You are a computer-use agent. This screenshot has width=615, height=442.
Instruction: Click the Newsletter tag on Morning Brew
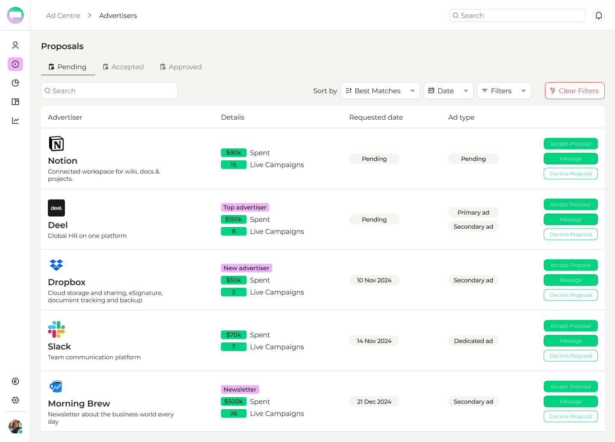(x=240, y=389)
